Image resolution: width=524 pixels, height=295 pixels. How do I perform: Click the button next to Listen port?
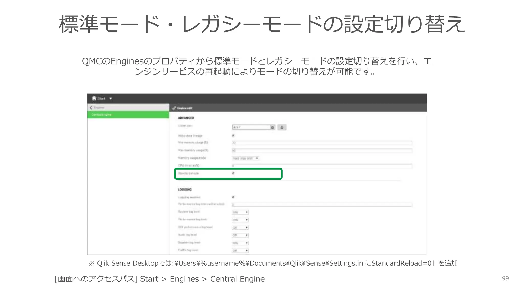(x=282, y=127)
